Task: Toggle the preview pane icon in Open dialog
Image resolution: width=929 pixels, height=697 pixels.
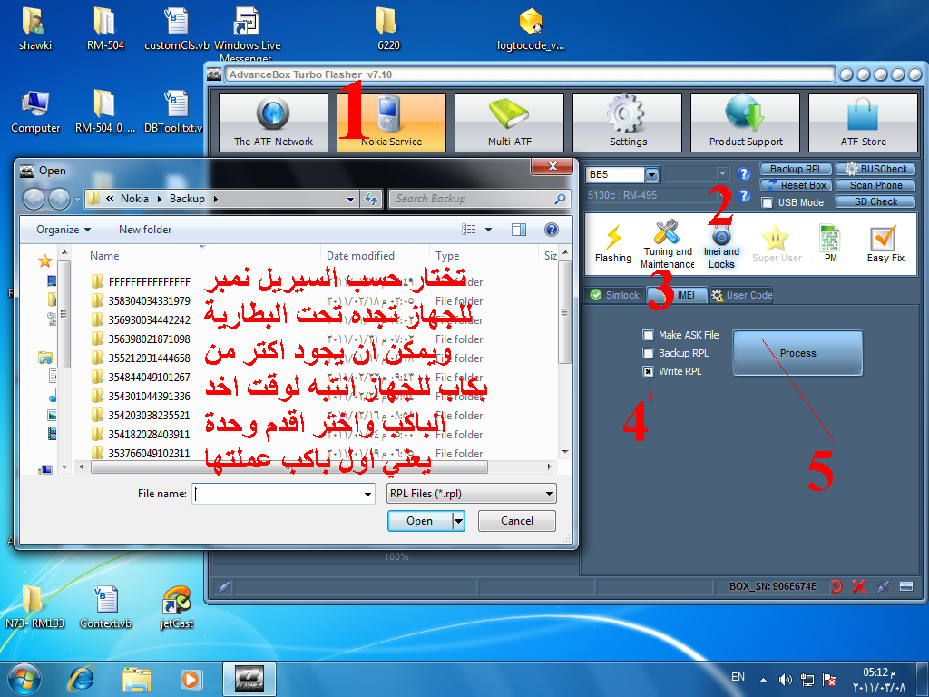Action: (519, 230)
